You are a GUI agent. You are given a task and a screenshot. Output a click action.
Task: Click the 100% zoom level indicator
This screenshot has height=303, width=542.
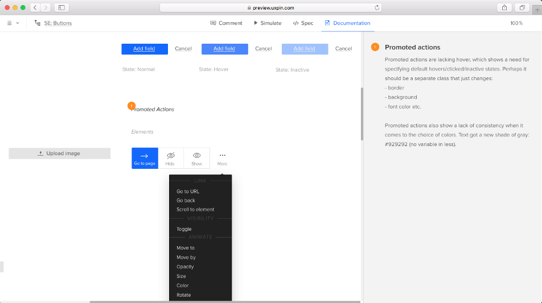pyautogui.click(x=516, y=23)
